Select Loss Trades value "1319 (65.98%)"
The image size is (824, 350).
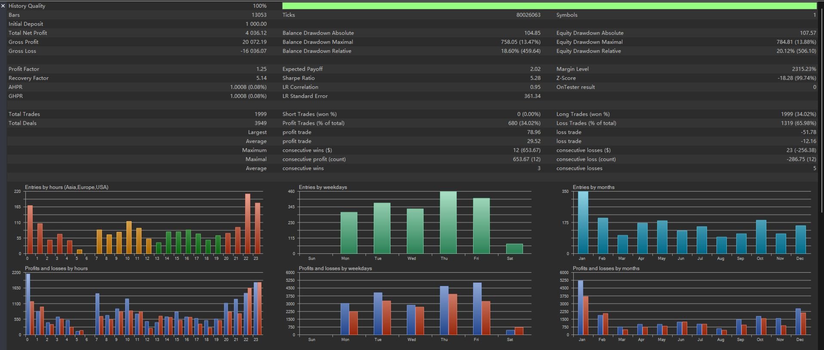[x=799, y=123]
